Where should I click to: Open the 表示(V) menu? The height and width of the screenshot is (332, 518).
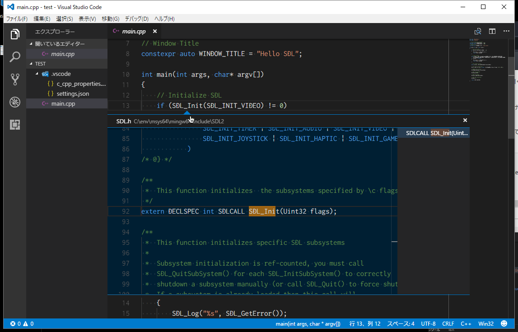pyautogui.click(x=87, y=19)
